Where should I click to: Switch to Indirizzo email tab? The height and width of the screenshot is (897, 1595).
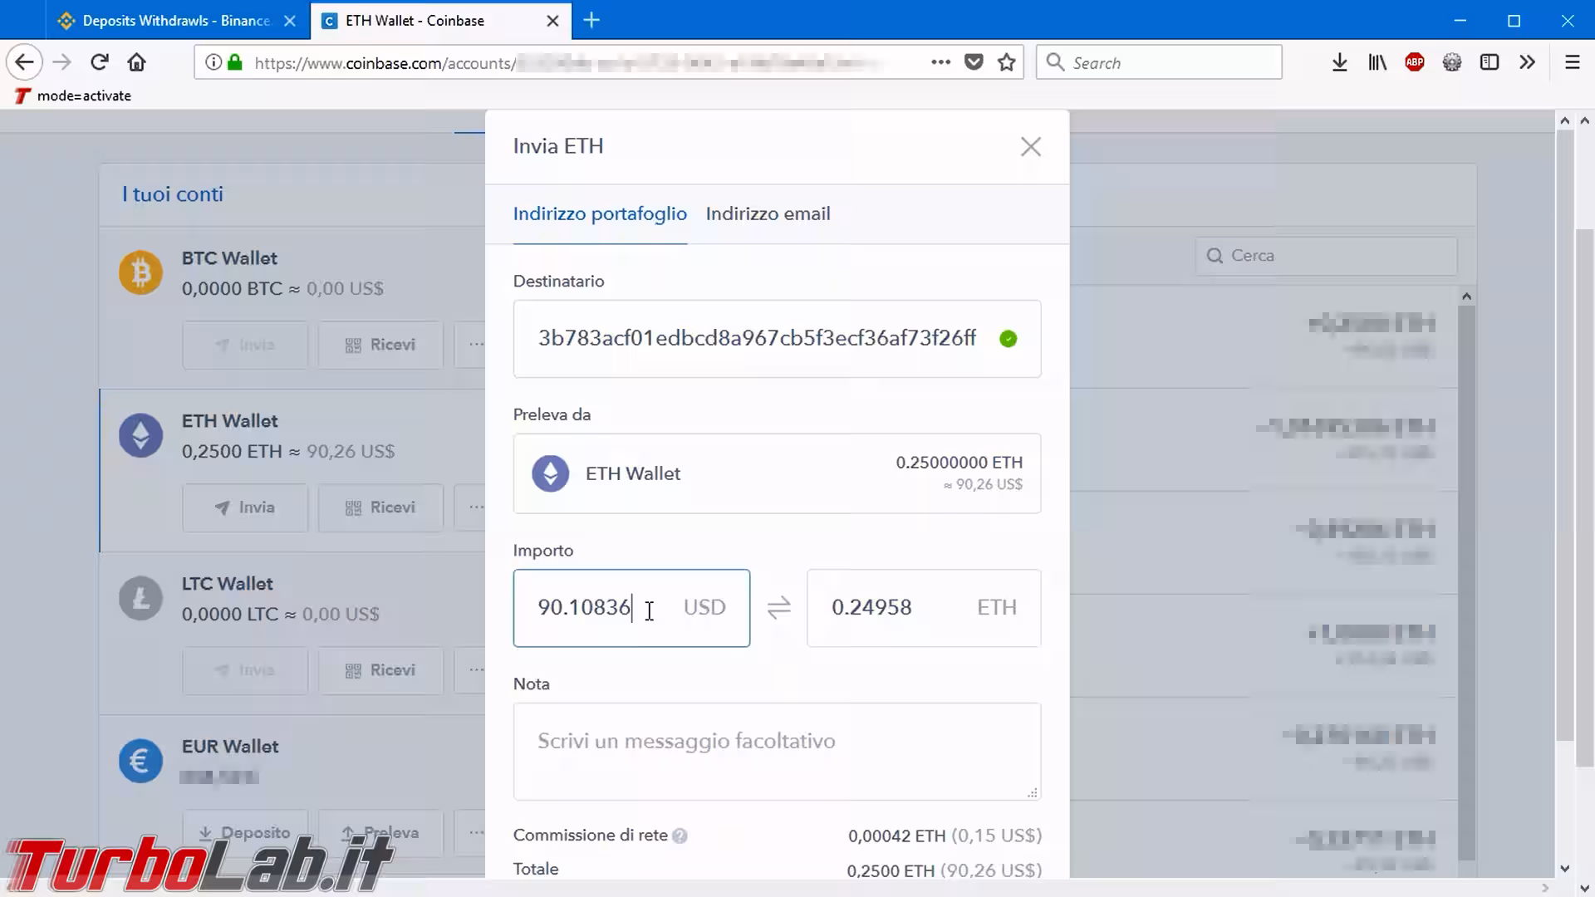point(768,214)
